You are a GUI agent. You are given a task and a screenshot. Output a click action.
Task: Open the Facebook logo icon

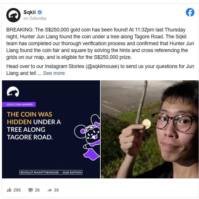point(190,12)
